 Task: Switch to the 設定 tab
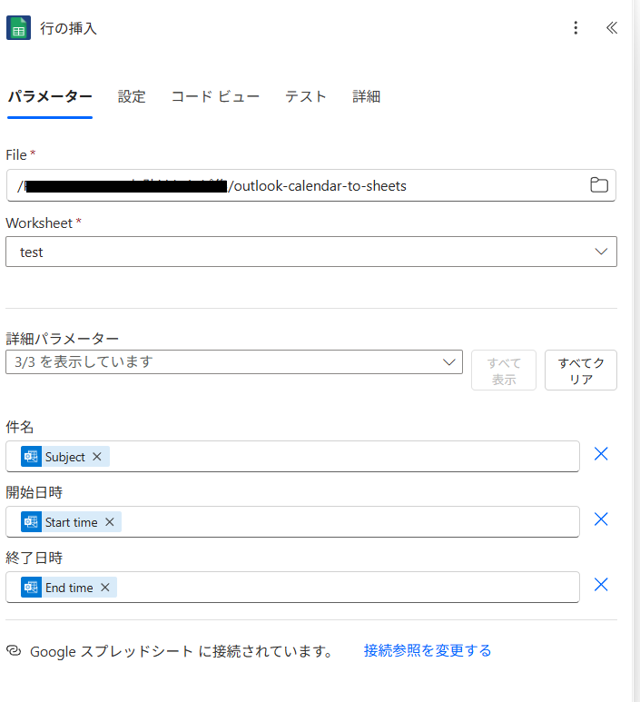tap(132, 96)
